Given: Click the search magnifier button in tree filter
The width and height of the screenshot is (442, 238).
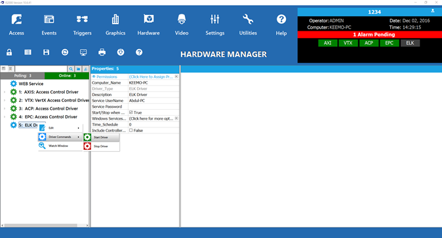Looking at the screenshot, I should 71,69.
